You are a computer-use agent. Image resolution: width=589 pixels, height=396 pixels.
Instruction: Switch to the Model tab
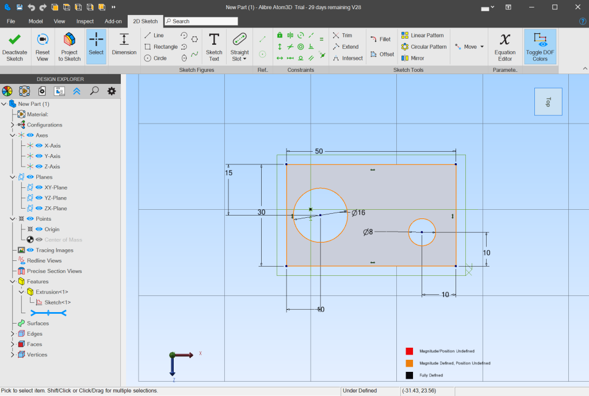tap(36, 21)
